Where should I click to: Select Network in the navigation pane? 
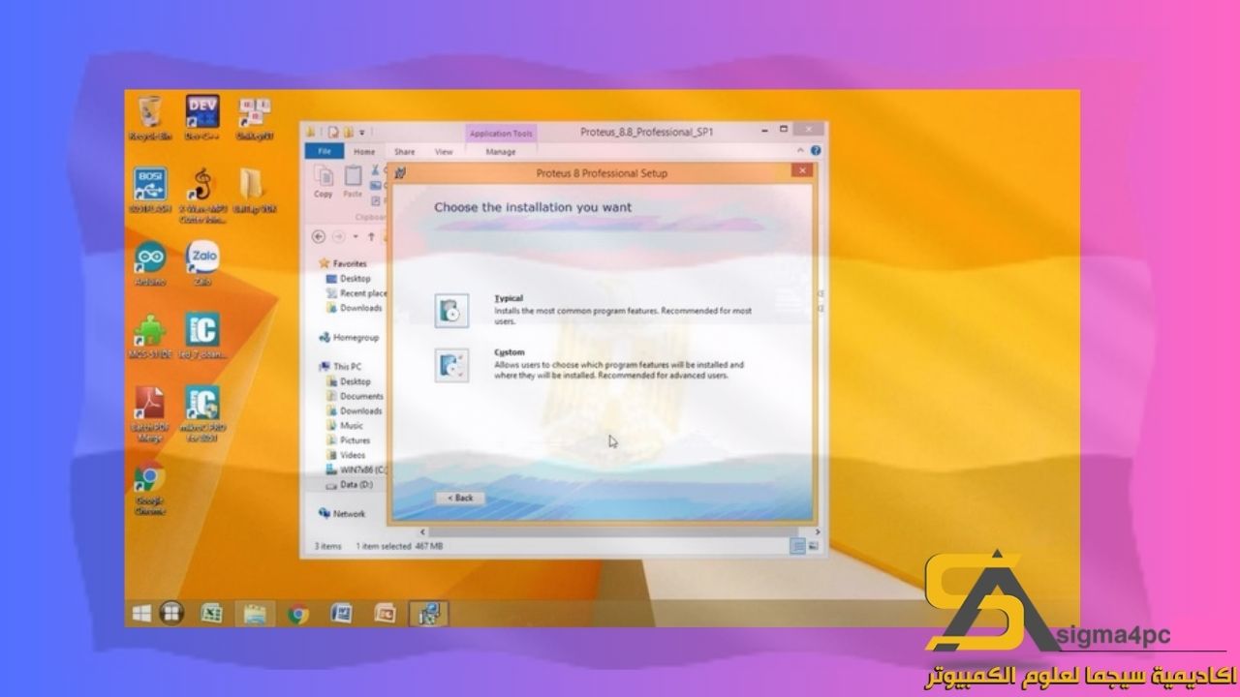pos(342,514)
